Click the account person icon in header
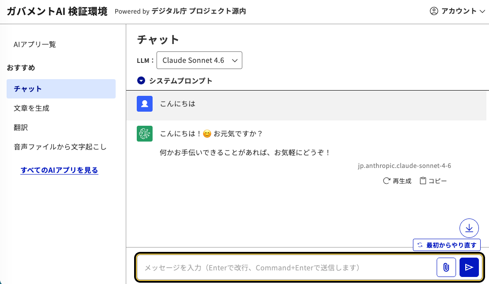The width and height of the screenshot is (489, 284). pos(434,11)
